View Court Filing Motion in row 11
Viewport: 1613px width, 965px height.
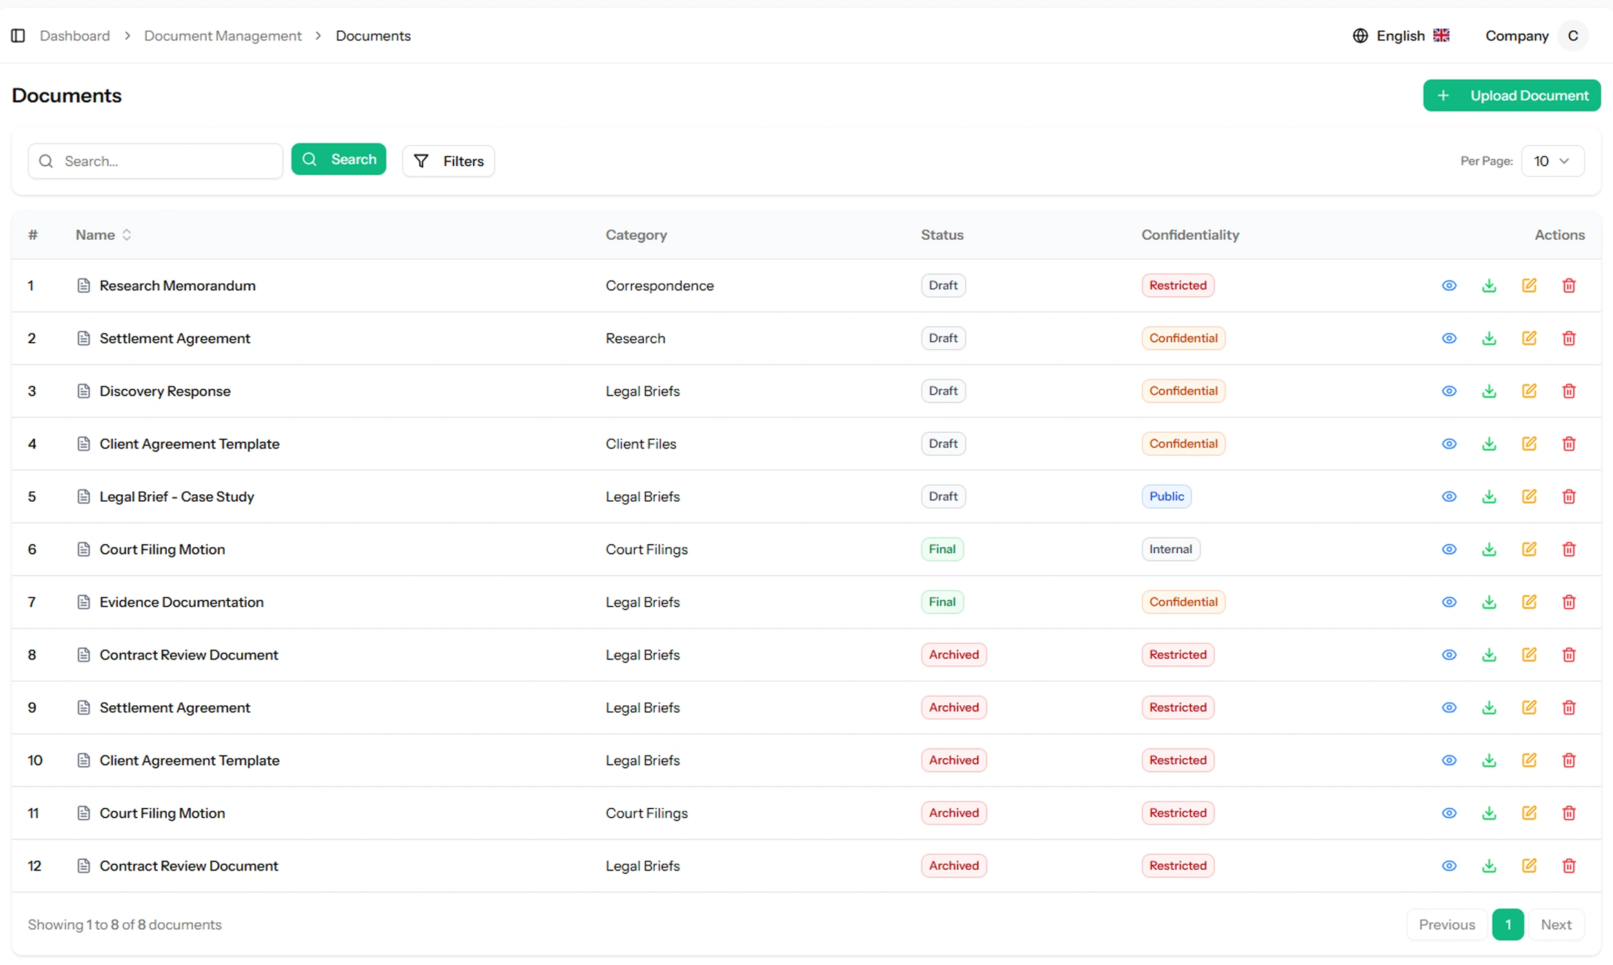pos(1449,813)
